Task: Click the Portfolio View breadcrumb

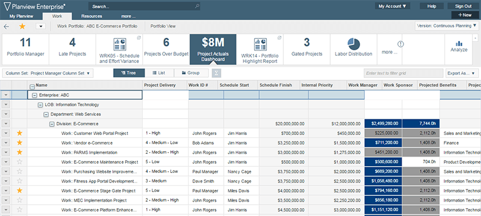Action: coord(163,26)
